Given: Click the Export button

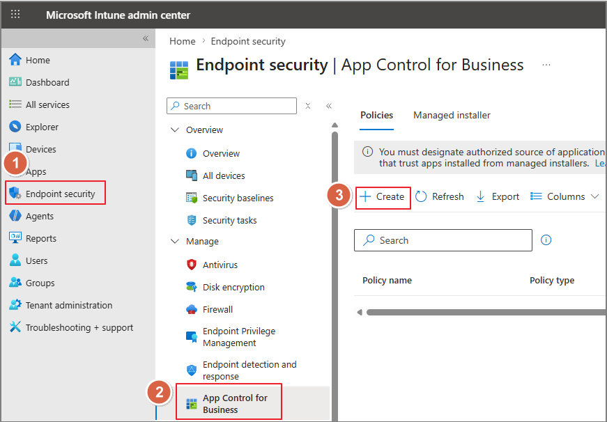Looking at the screenshot, I should click(x=498, y=196).
